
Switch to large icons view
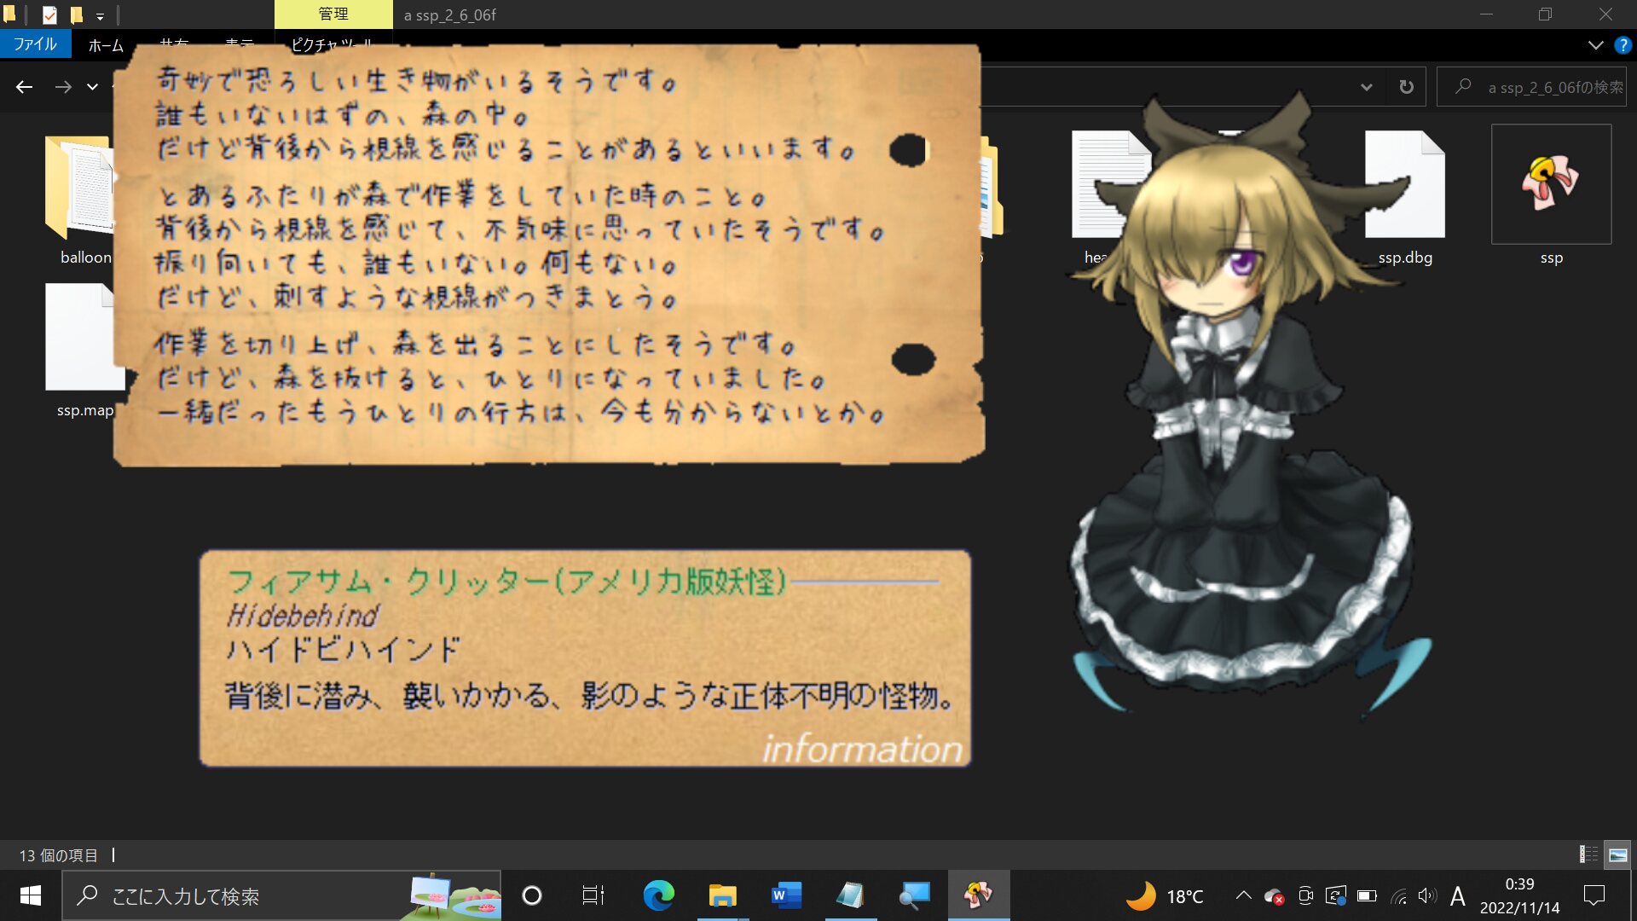(1617, 854)
